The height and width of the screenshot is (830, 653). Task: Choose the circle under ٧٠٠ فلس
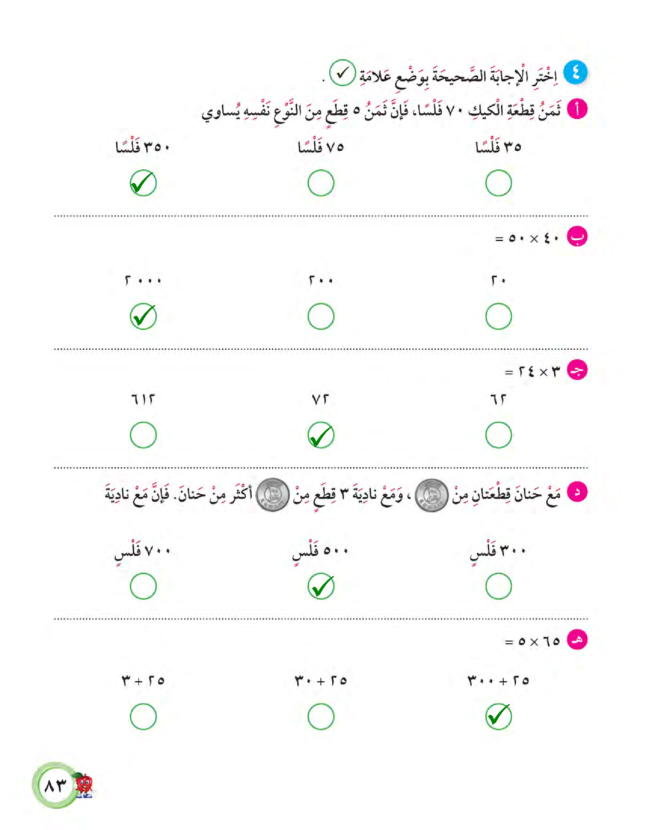coord(143,586)
